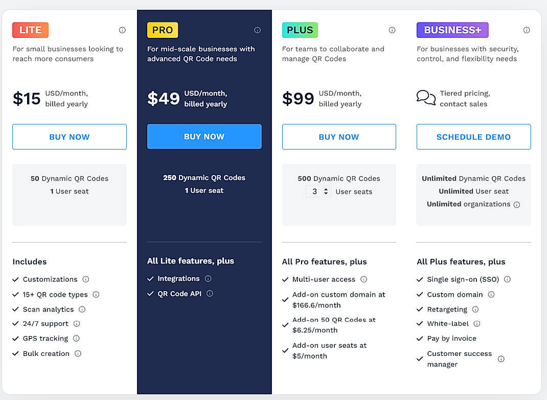Open the Customer success manager info tooltip

point(501,359)
